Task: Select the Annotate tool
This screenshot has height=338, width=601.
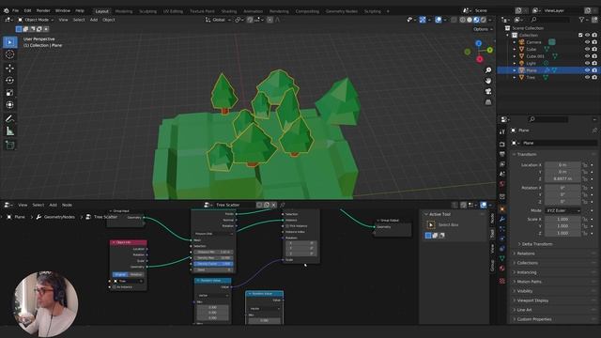Action: coord(10,118)
